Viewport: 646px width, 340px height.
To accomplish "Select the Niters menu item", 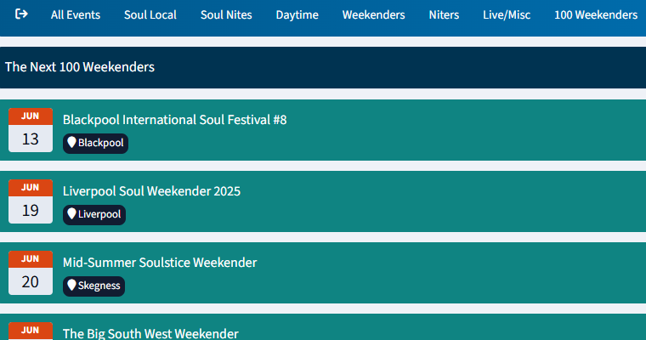I will point(444,14).
